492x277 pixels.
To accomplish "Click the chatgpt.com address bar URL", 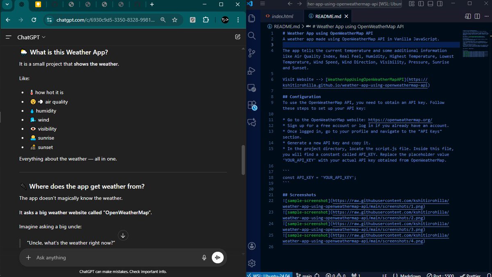I will point(106,20).
